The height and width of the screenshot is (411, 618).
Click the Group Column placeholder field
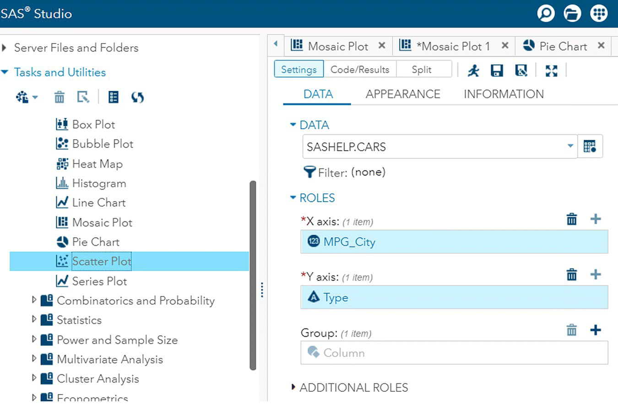pyautogui.click(x=454, y=352)
